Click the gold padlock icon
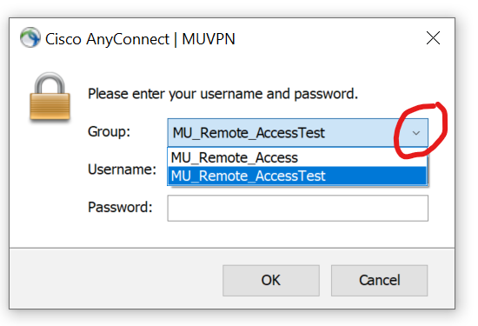 coord(50,96)
